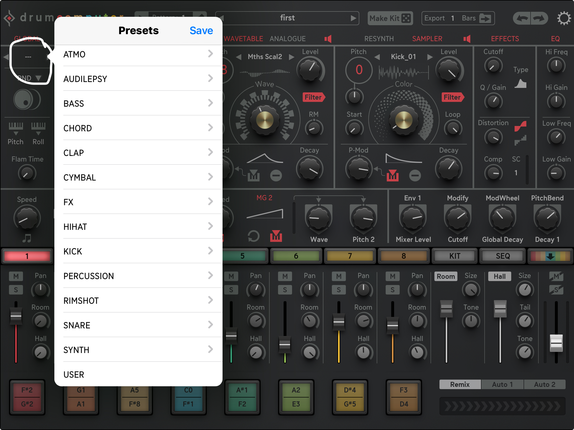
Task: Click the Sampler Pitch value 0 field
Action: pos(359,70)
